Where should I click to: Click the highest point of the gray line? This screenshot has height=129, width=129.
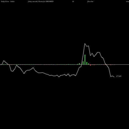(x=85, y=44)
